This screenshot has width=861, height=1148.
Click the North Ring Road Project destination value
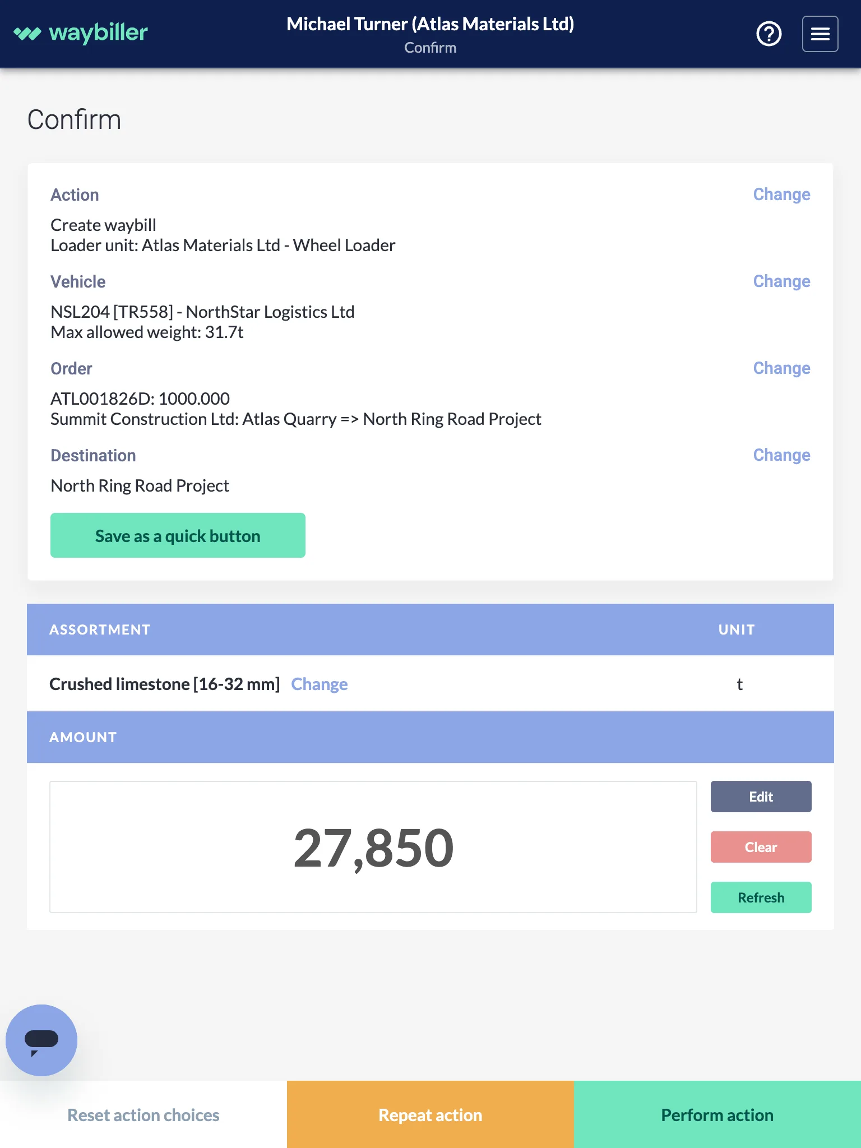pyautogui.click(x=140, y=485)
